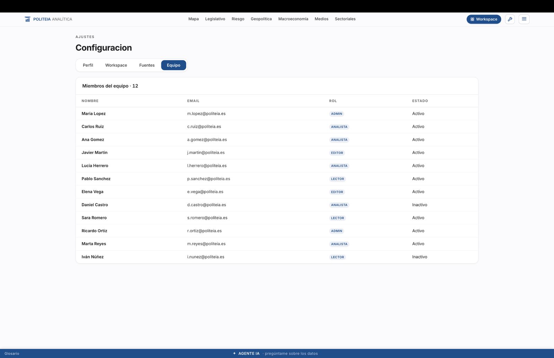The image size is (554, 358).
Task: Open the wrench settings icon
Action: point(510,19)
